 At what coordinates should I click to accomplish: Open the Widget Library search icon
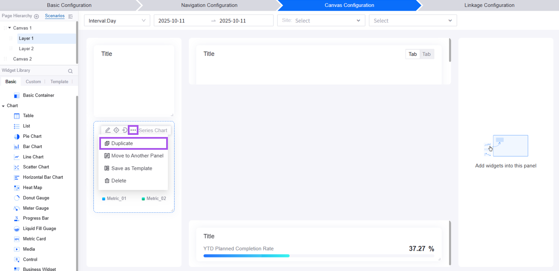pos(70,71)
